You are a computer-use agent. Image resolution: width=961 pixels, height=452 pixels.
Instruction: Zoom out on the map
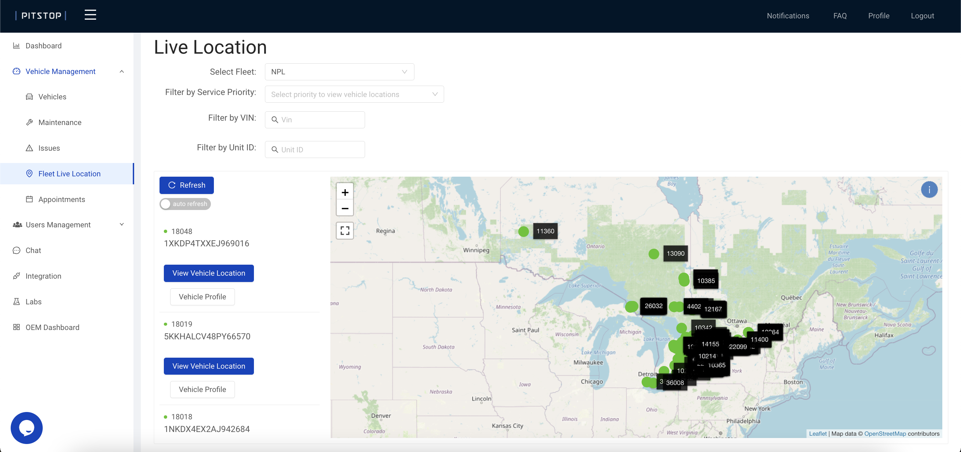click(x=345, y=209)
